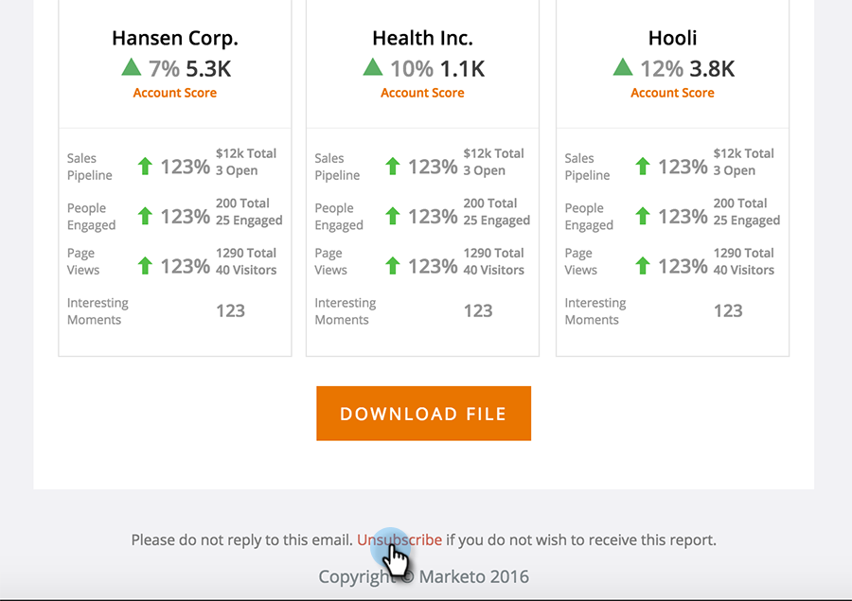Open the Unsubscribe link
The height and width of the screenshot is (601, 852).
click(399, 539)
